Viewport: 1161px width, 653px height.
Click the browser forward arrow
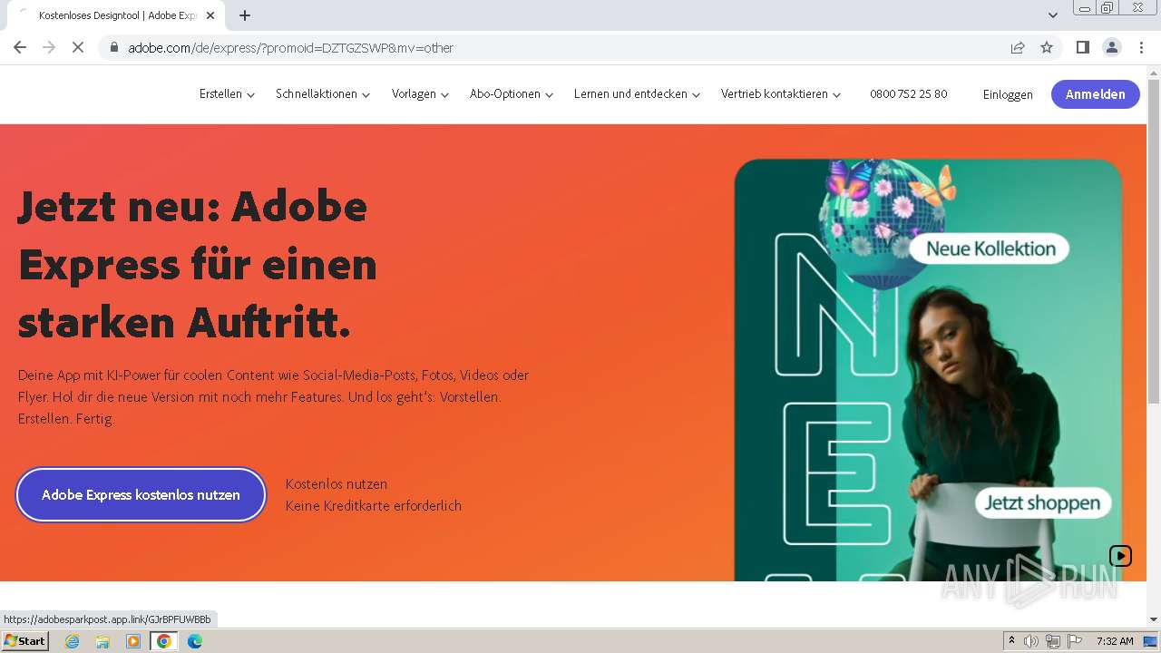(49, 48)
